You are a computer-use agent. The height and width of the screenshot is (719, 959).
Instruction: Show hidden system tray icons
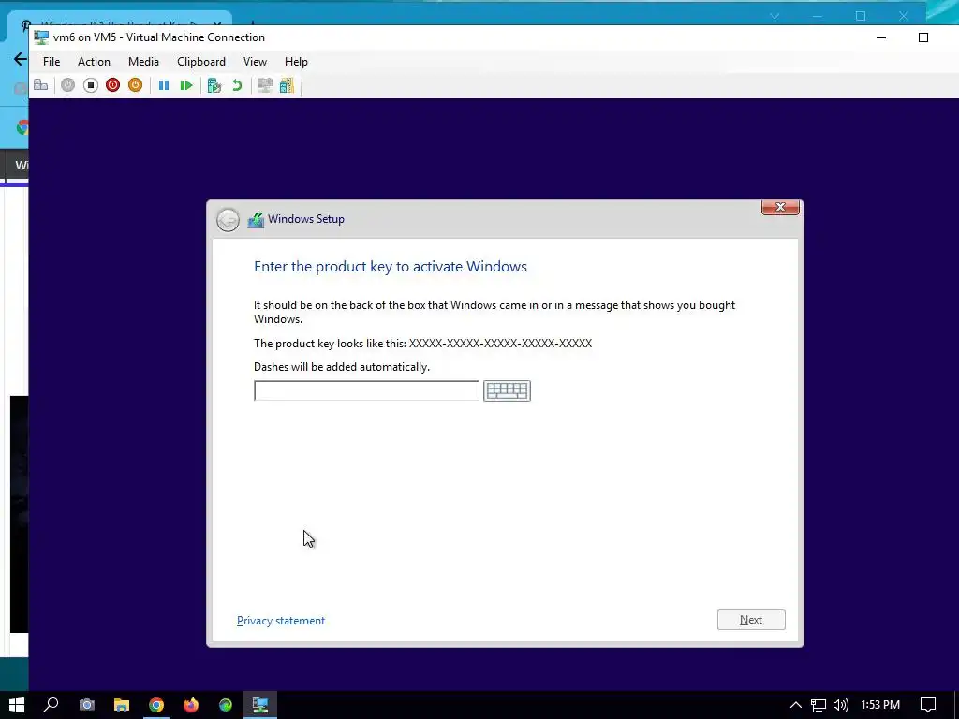tap(796, 705)
